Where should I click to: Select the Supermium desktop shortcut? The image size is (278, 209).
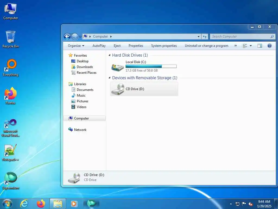pos(11,181)
